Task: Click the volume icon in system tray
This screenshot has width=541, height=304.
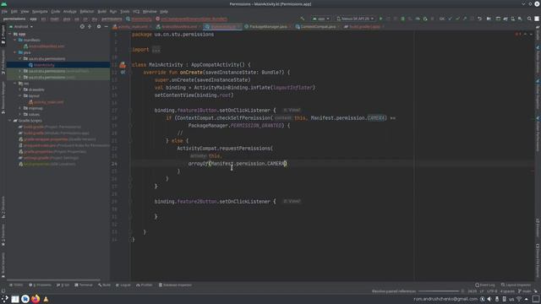Action: pos(489,299)
